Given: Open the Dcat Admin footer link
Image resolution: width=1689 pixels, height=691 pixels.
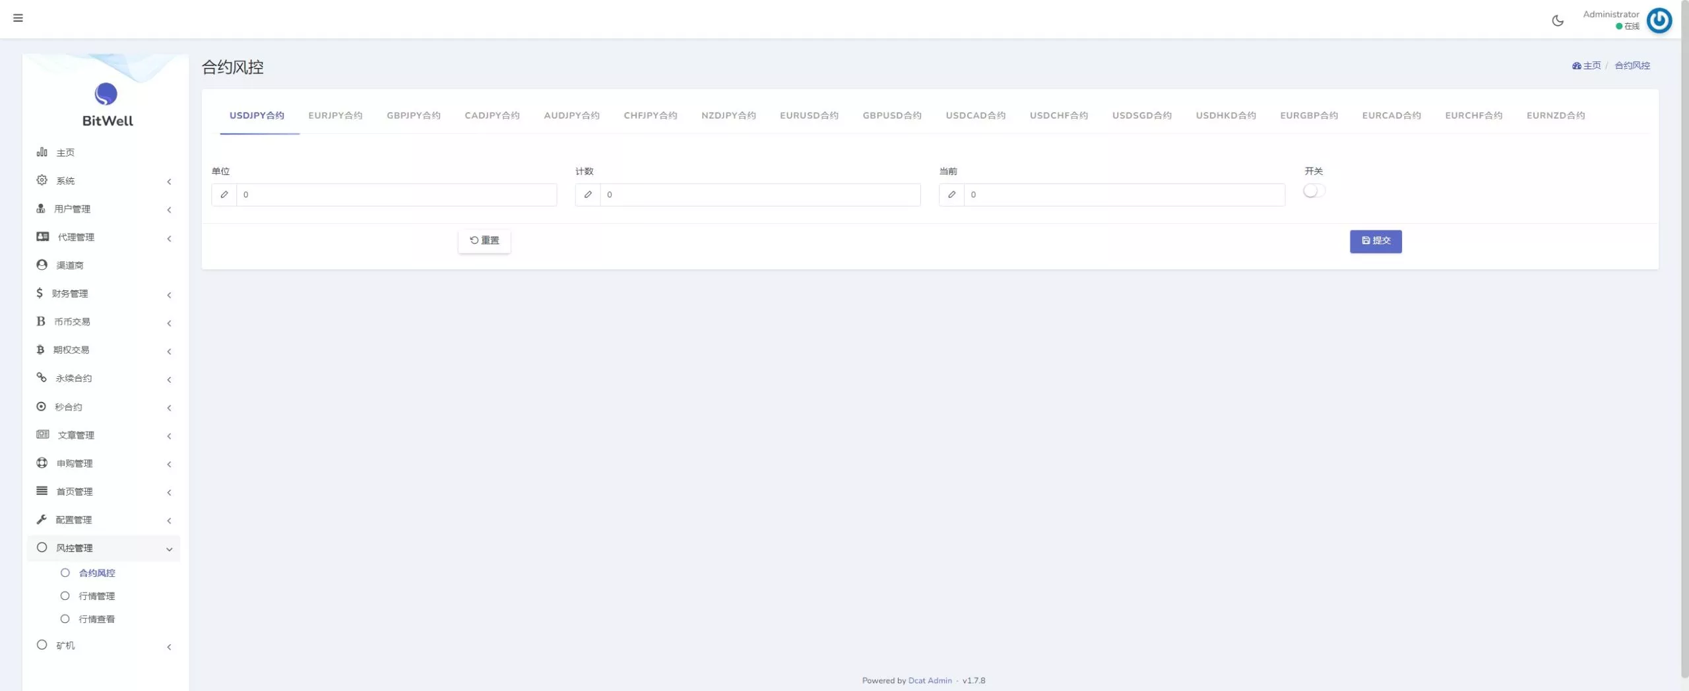Looking at the screenshot, I should [x=930, y=680].
